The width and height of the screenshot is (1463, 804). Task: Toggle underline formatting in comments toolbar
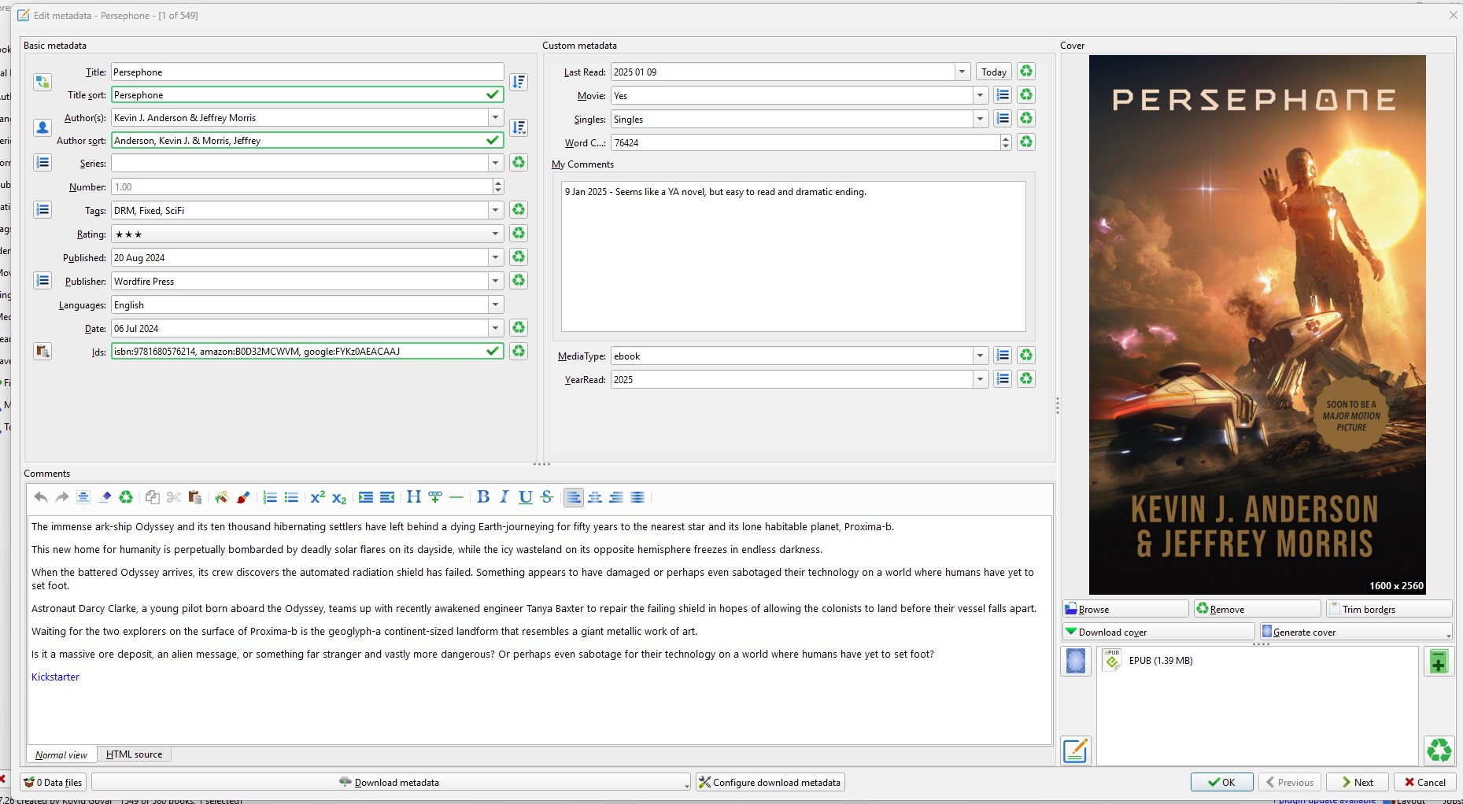[526, 497]
